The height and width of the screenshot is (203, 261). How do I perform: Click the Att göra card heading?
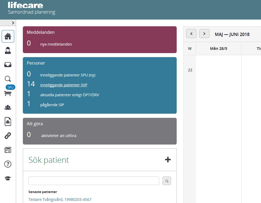point(35,124)
